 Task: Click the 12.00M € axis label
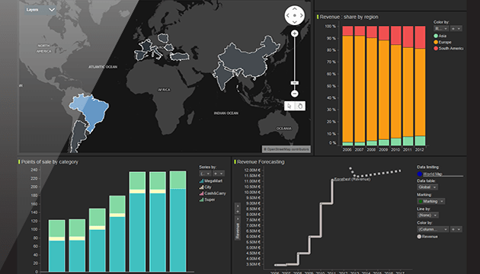pos(252,170)
